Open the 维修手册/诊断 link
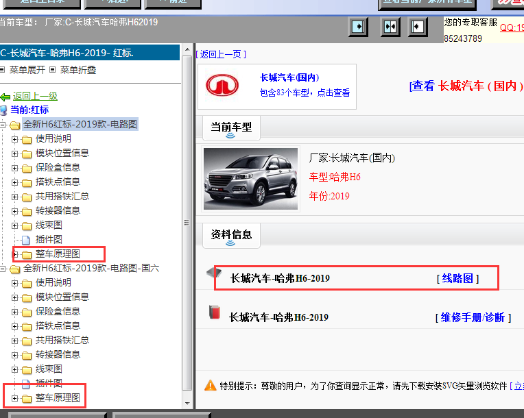Screen dimensions: 524x418 coord(473,317)
